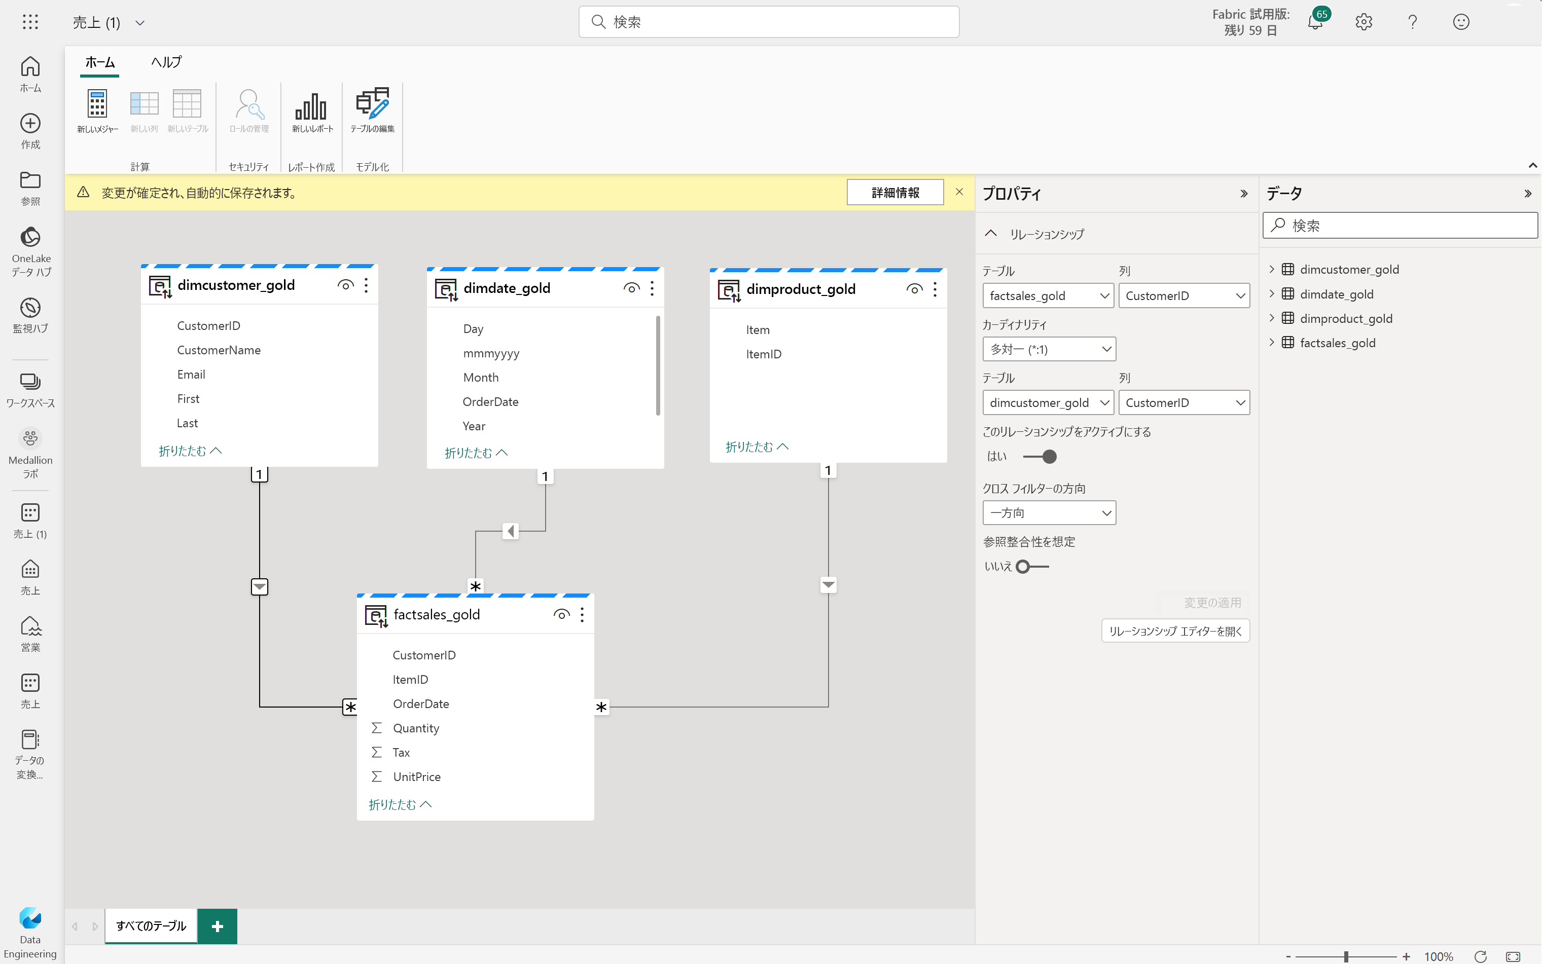Open the settings gear
The image size is (1542, 964).
click(1364, 22)
